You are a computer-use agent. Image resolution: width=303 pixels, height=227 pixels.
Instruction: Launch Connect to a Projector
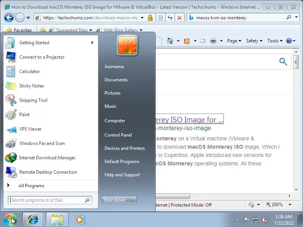[x=50, y=57]
